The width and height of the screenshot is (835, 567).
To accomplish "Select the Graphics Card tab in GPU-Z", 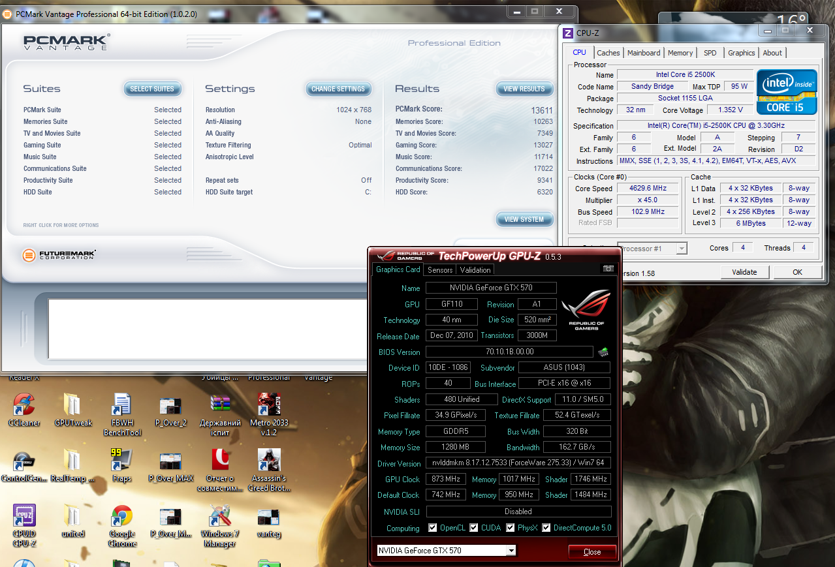I will tap(398, 269).
